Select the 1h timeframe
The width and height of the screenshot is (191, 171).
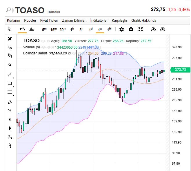pyautogui.click(x=72, y=29)
